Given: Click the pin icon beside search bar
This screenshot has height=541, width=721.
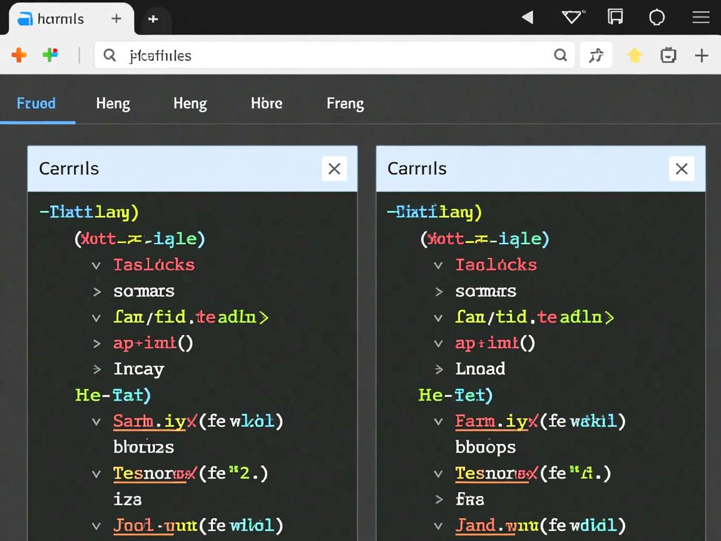Looking at the screenshot, I should point(596,56).
